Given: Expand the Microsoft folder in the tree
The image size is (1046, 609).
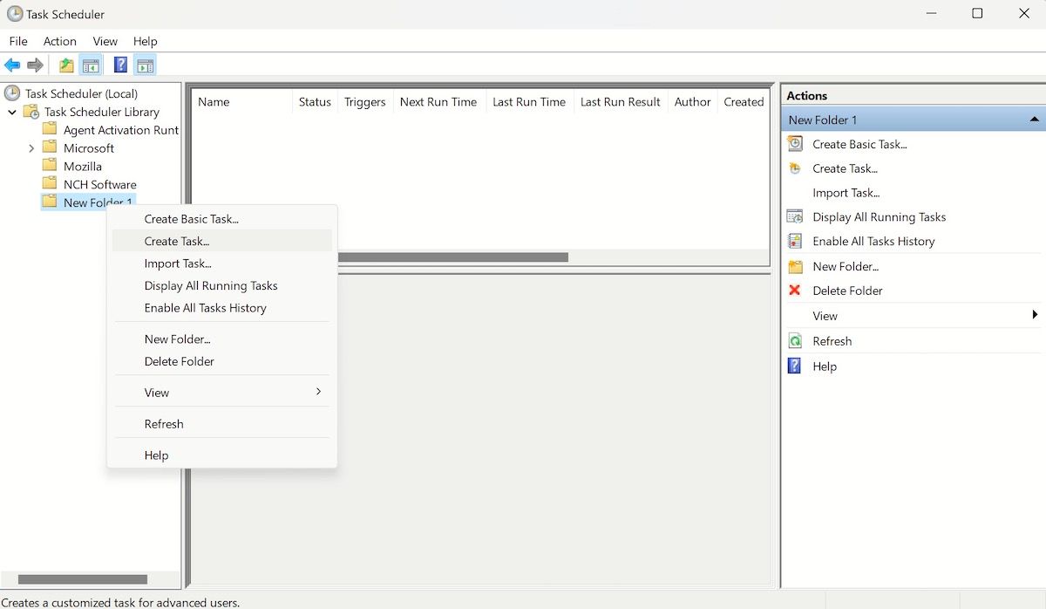Looking at the screenshot, I should tap(33, 147).
